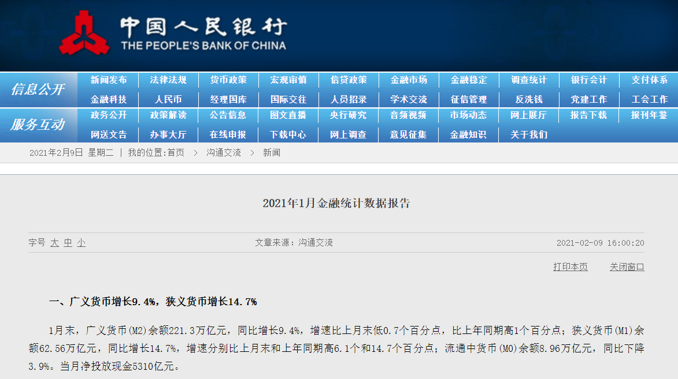Navigate to 金融科技 page
The width and height of the screenshot is (678, 379).
tap(108, 99)
